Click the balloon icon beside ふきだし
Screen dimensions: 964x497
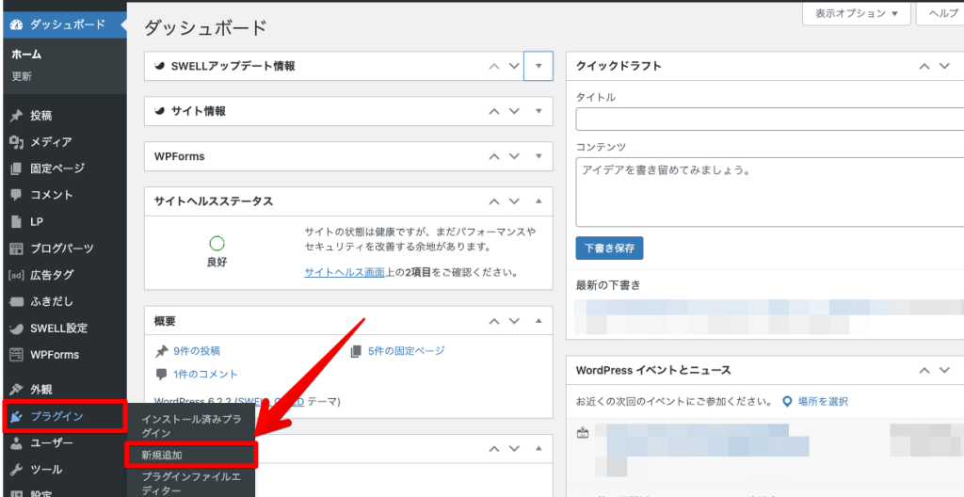17,301
